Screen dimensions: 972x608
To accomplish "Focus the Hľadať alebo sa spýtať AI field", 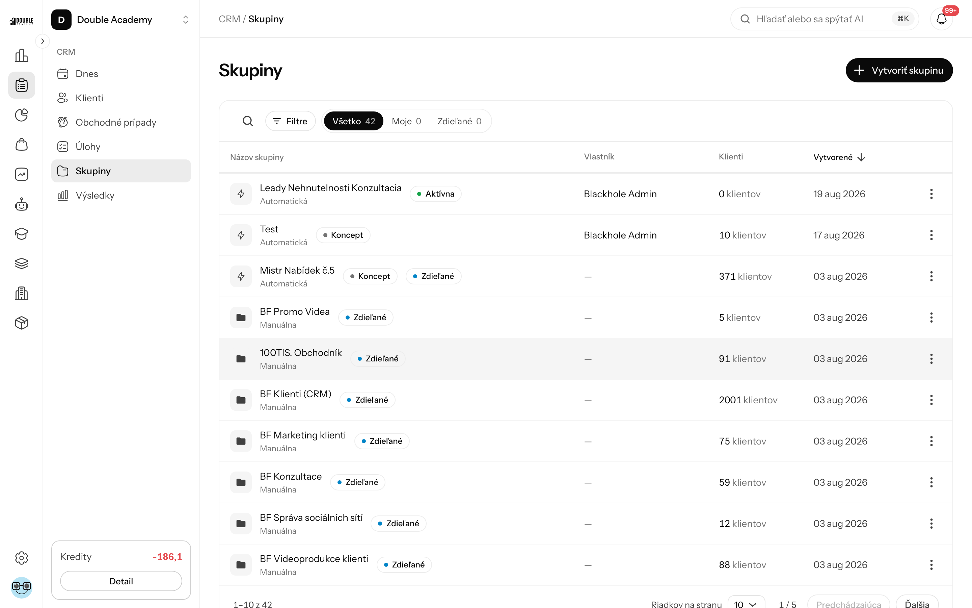I will pyautogui.click(x=824, y=19).
